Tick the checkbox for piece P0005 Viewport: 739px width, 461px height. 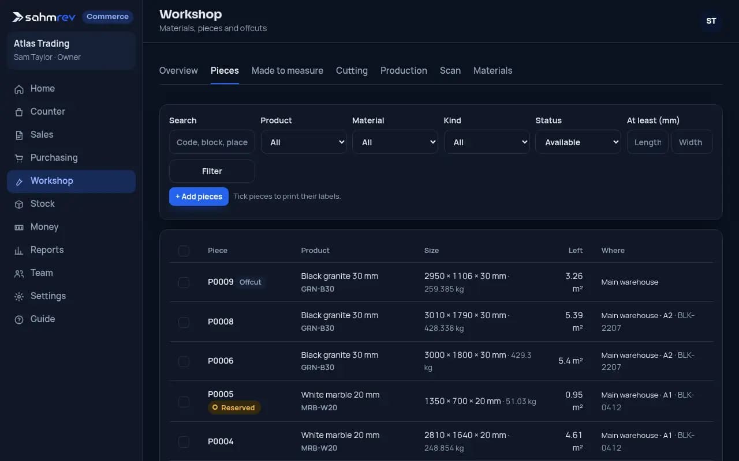point(184,401)
